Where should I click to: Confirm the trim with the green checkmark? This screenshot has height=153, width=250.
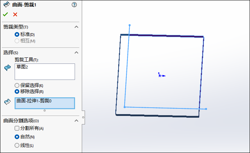[5, 15]
